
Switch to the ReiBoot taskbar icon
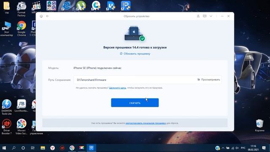[91, 148]
